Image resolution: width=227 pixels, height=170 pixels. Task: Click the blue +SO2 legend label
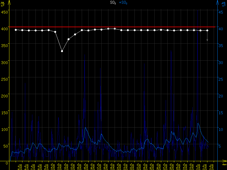[123, 3]
